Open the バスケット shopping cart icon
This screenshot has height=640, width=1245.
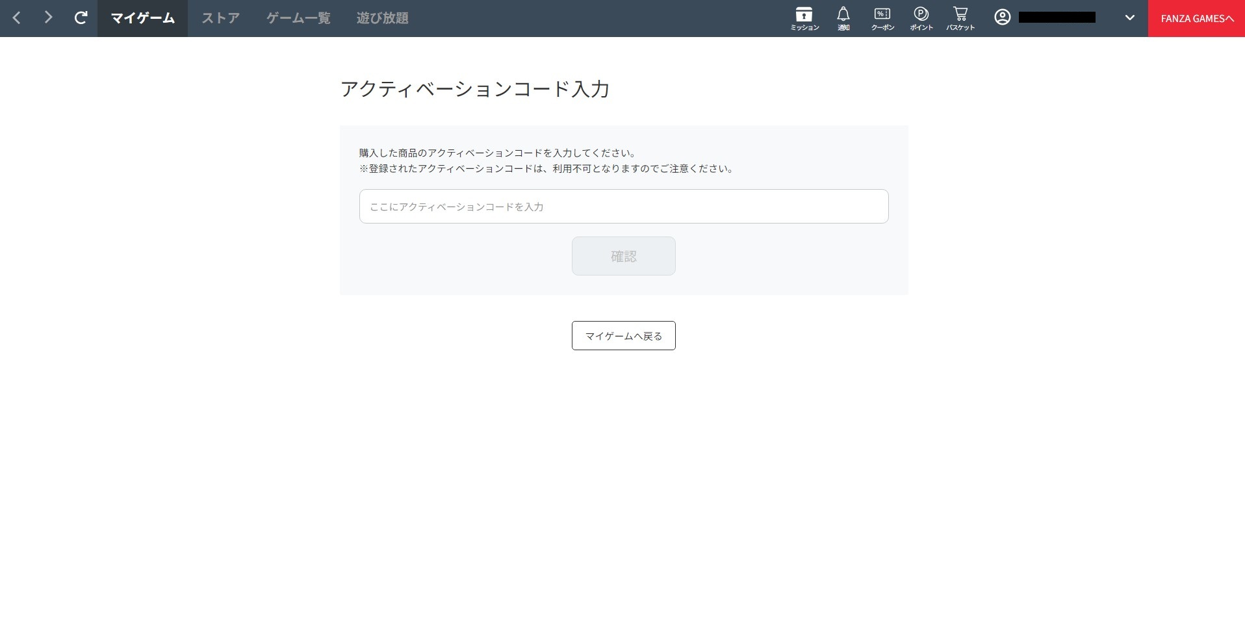tap(960, 18)
